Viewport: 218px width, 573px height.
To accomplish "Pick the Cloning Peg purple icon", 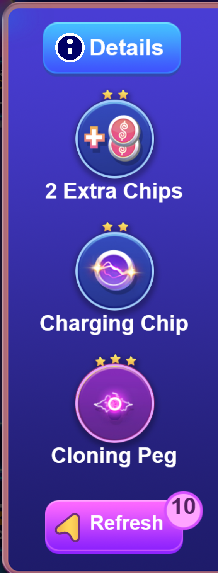I will [115, 403].
